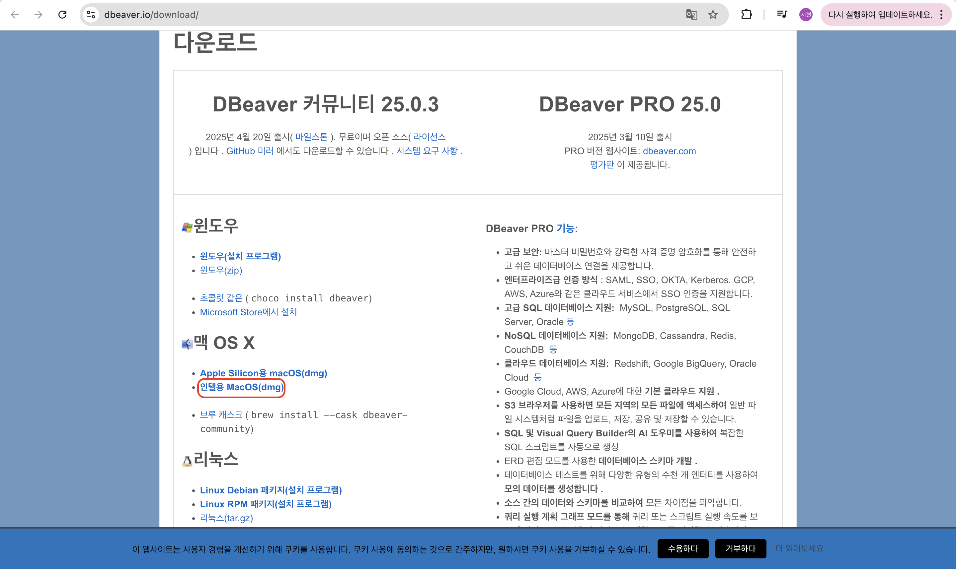Click the brew install --cask command text
Image resolution: width=956 pixels, height=569 pixels.
coord(304,422)
